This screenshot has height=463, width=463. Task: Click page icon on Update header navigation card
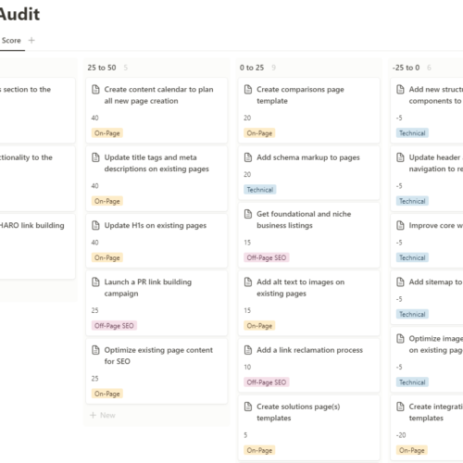[x=400, y=157]
